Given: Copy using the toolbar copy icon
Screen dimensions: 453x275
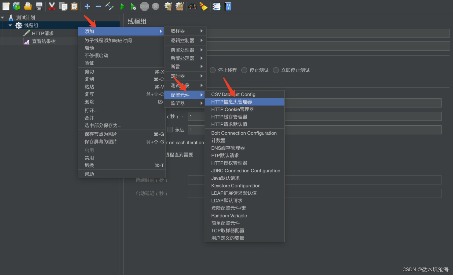Looking at the screenshot, I should coord(63,6).
